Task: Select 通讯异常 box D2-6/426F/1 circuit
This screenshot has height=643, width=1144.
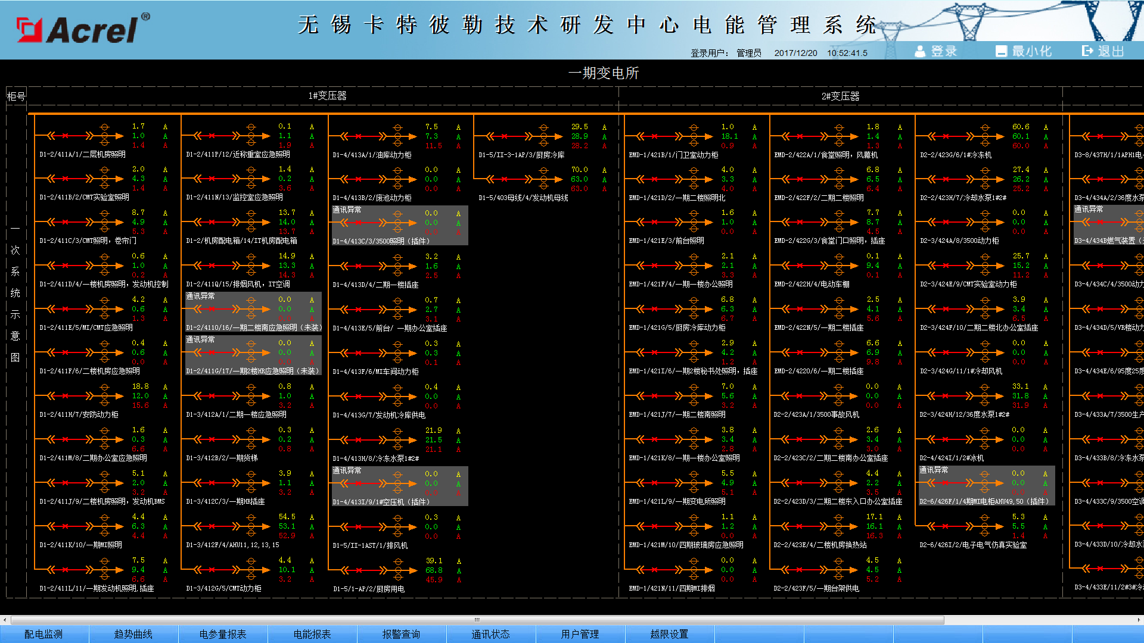Action: pyautogui.click(x=986, y=486)
